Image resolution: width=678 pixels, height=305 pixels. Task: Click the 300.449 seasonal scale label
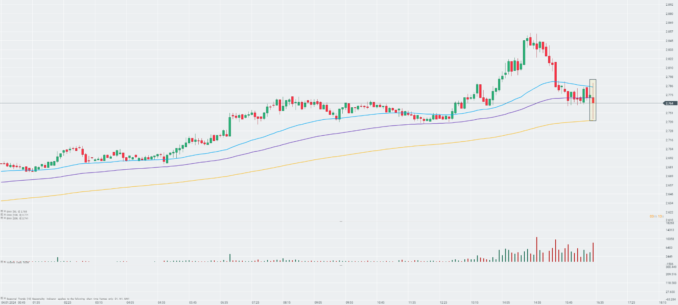tap(671, 267)
